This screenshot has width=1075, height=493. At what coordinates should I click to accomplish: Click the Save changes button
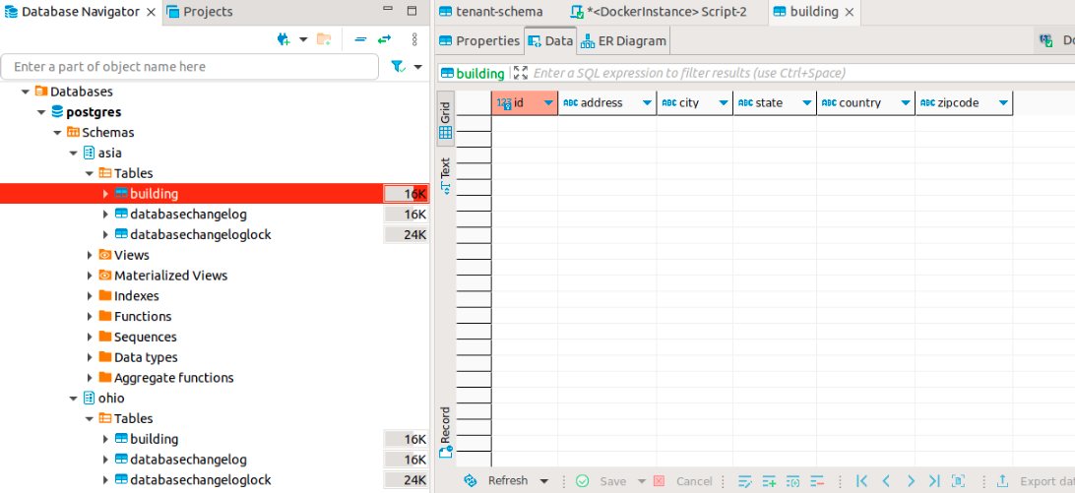pos(601,480)
